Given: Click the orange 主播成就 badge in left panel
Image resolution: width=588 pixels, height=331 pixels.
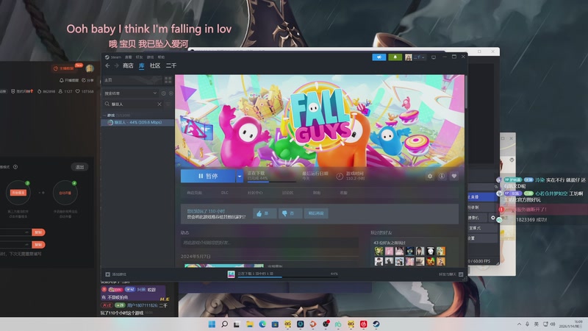Looking at the screenshot, I should (63, 68).
